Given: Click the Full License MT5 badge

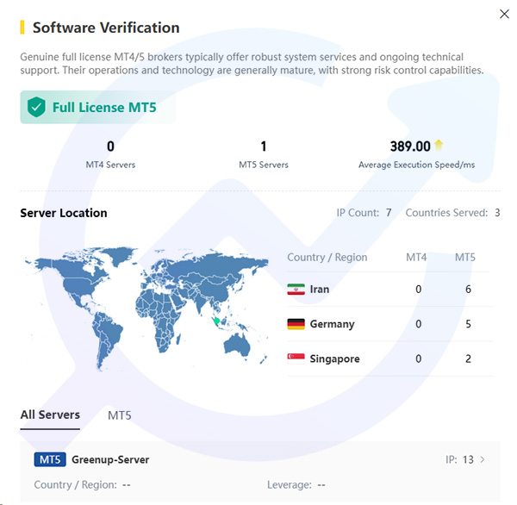Looking at the screenshot, I should coord(97,107).
